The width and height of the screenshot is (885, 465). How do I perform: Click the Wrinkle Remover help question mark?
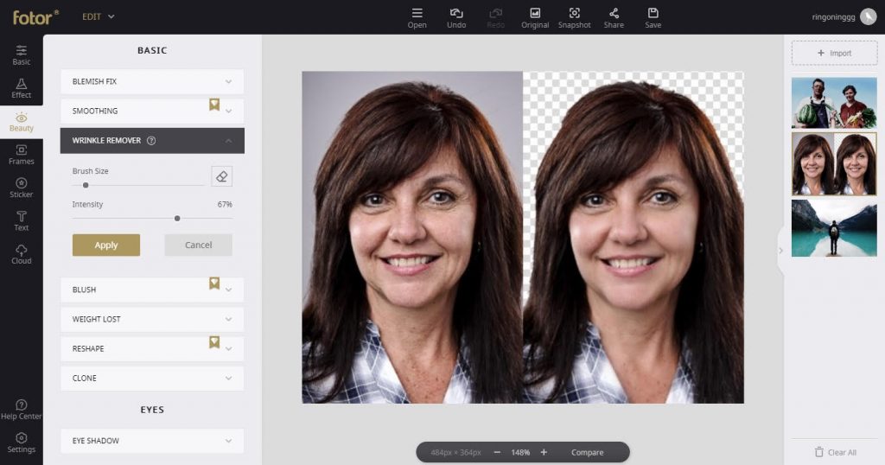[x=151, y=141]
